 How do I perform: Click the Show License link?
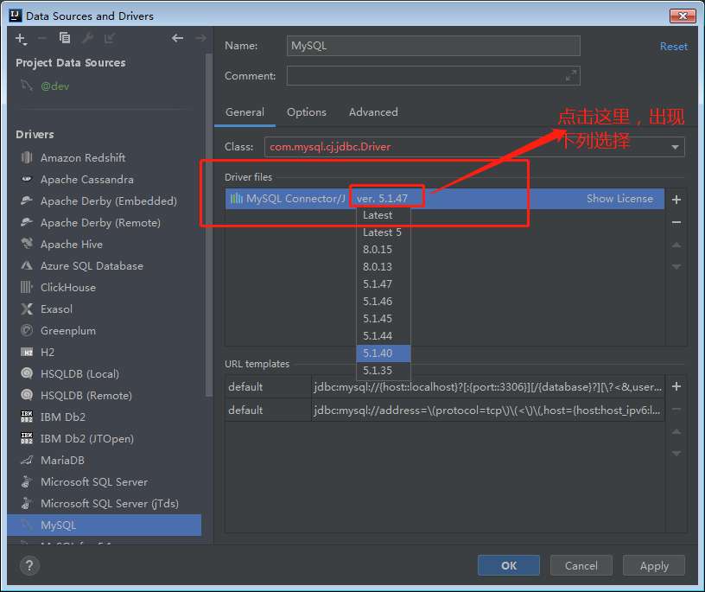click(619, 199)
